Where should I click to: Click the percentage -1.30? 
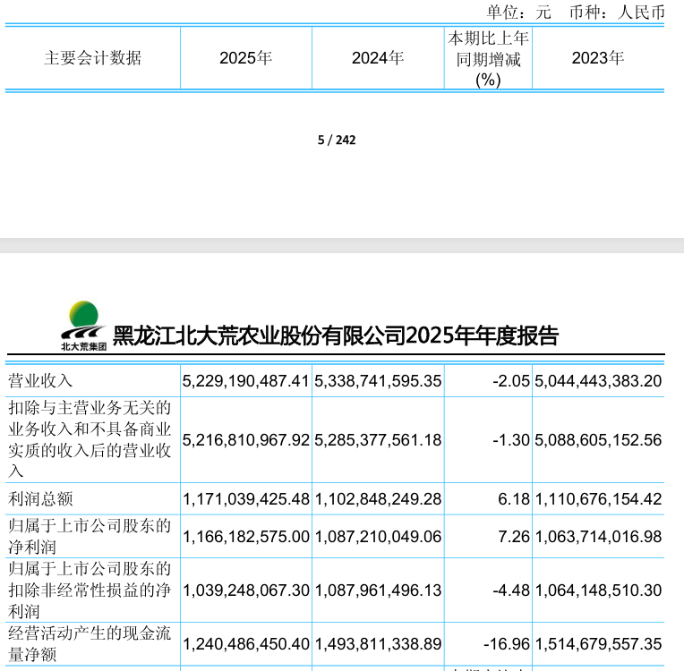click(x=511, y=440)
